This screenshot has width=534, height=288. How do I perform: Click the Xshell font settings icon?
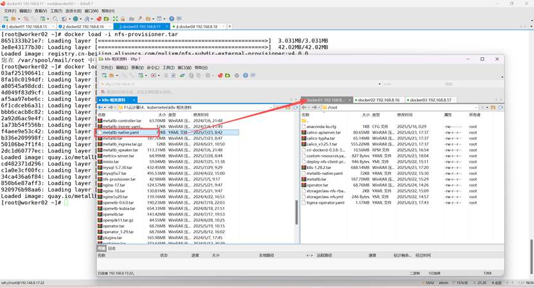click(x=87, y=19)
